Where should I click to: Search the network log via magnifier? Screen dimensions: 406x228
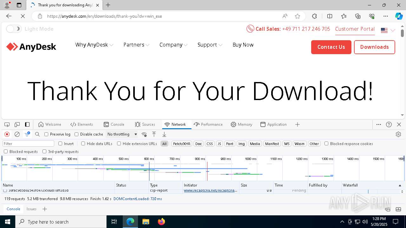(37, 134)
